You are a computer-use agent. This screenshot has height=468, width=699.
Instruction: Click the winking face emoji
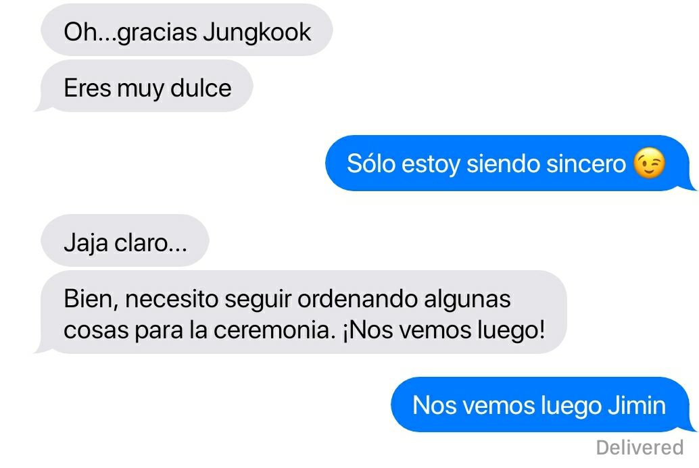coord(650,163)
